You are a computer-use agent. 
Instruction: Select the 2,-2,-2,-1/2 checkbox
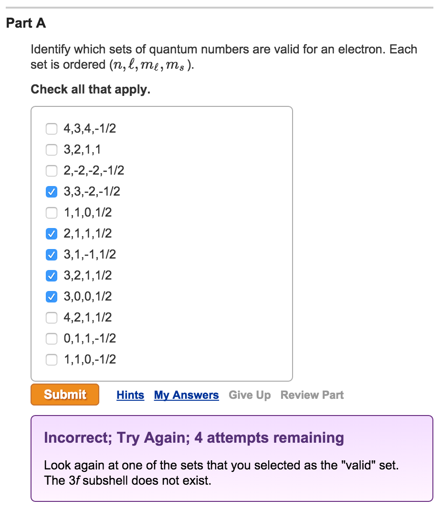pos(51,171)
